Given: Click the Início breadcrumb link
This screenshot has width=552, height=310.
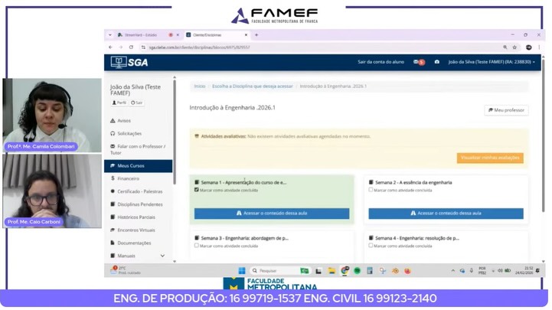Looking at the screenshot, I should click(199, 86).
